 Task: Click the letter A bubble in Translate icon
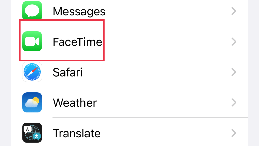click(27, 130)
